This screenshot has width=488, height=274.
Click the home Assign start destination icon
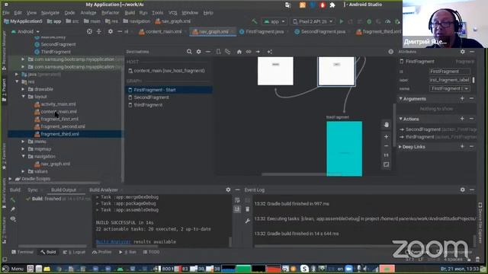pos(239,52)
